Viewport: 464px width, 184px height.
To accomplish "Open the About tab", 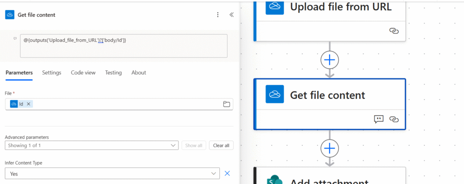I will tap(139, 73).
